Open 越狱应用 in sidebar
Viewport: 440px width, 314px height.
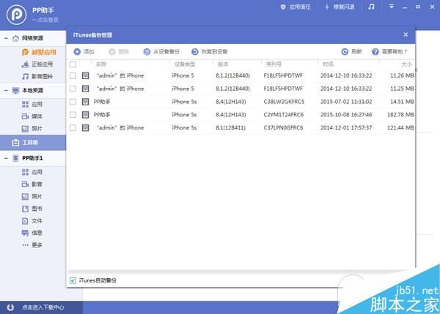pyautogui.click(x=39, y=52)
